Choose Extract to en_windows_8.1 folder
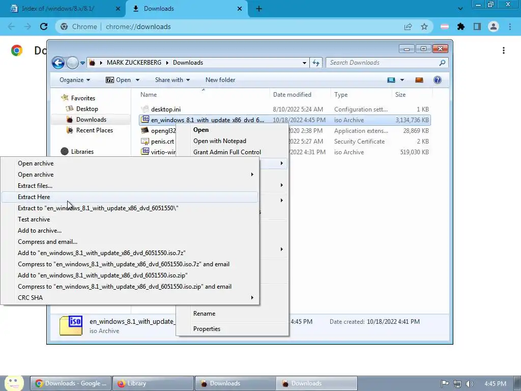Viewport: 521px width, 391px height. (x=130, y=208)
